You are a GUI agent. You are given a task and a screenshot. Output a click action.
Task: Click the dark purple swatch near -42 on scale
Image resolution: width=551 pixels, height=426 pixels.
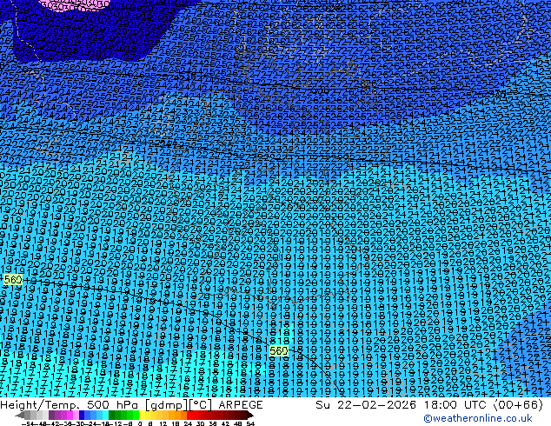point(51,416)
